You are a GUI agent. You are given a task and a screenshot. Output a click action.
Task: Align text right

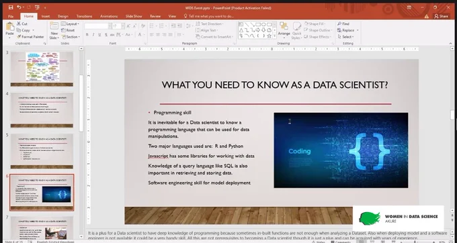[x=165, y=35]
